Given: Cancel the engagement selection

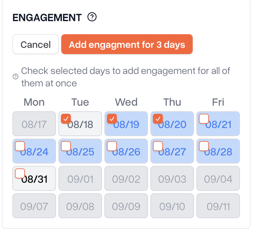Looking at the screenshot, I should 35,44.
